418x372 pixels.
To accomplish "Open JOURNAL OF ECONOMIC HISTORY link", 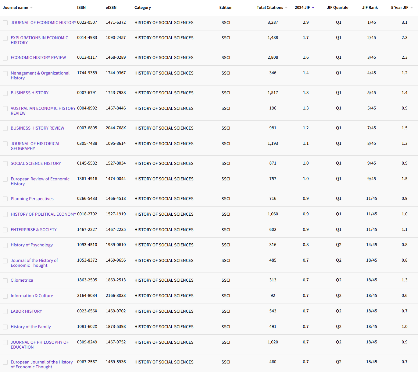I will coord(43,23).
